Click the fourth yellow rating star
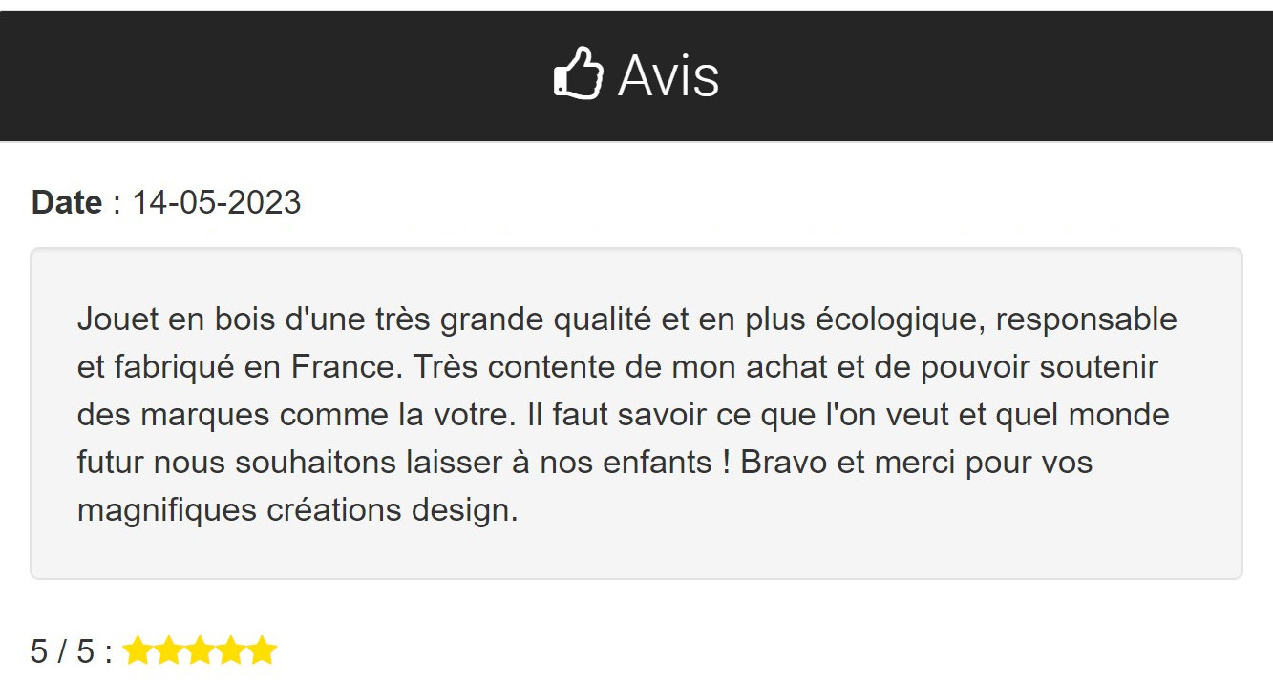 coord(230,651)
